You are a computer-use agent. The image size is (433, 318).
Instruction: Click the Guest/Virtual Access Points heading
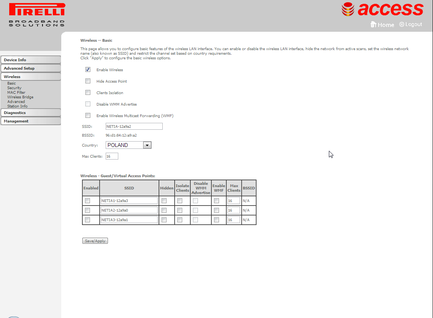118,176
